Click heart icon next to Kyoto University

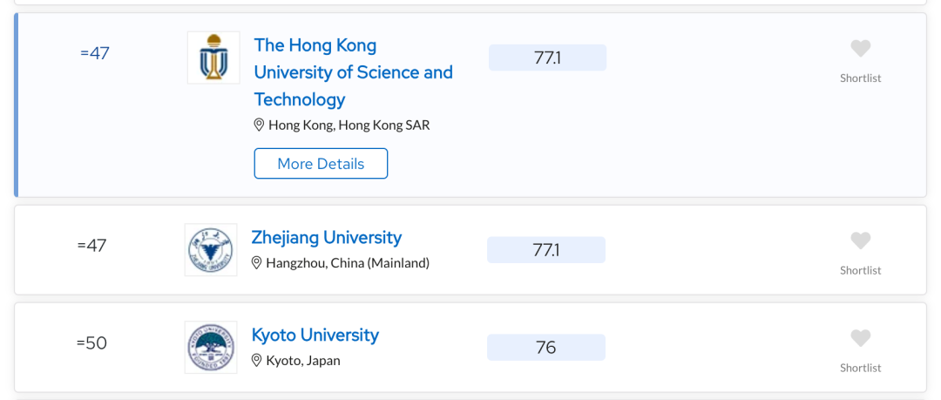click(861, 338)
